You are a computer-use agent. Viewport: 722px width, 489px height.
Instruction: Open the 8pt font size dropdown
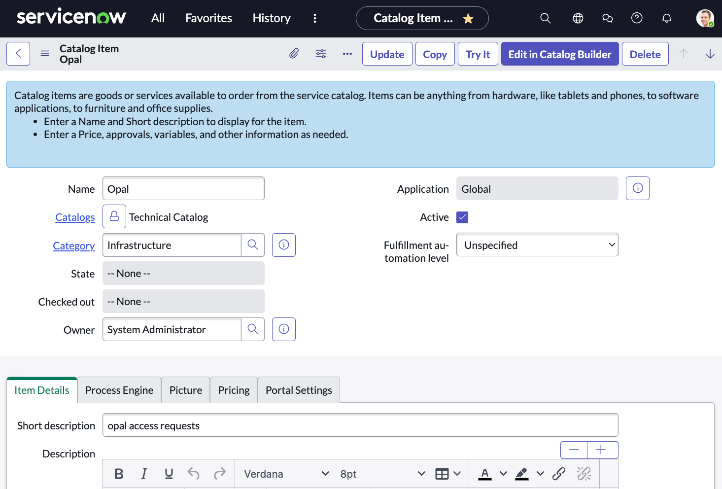point(382,474)
